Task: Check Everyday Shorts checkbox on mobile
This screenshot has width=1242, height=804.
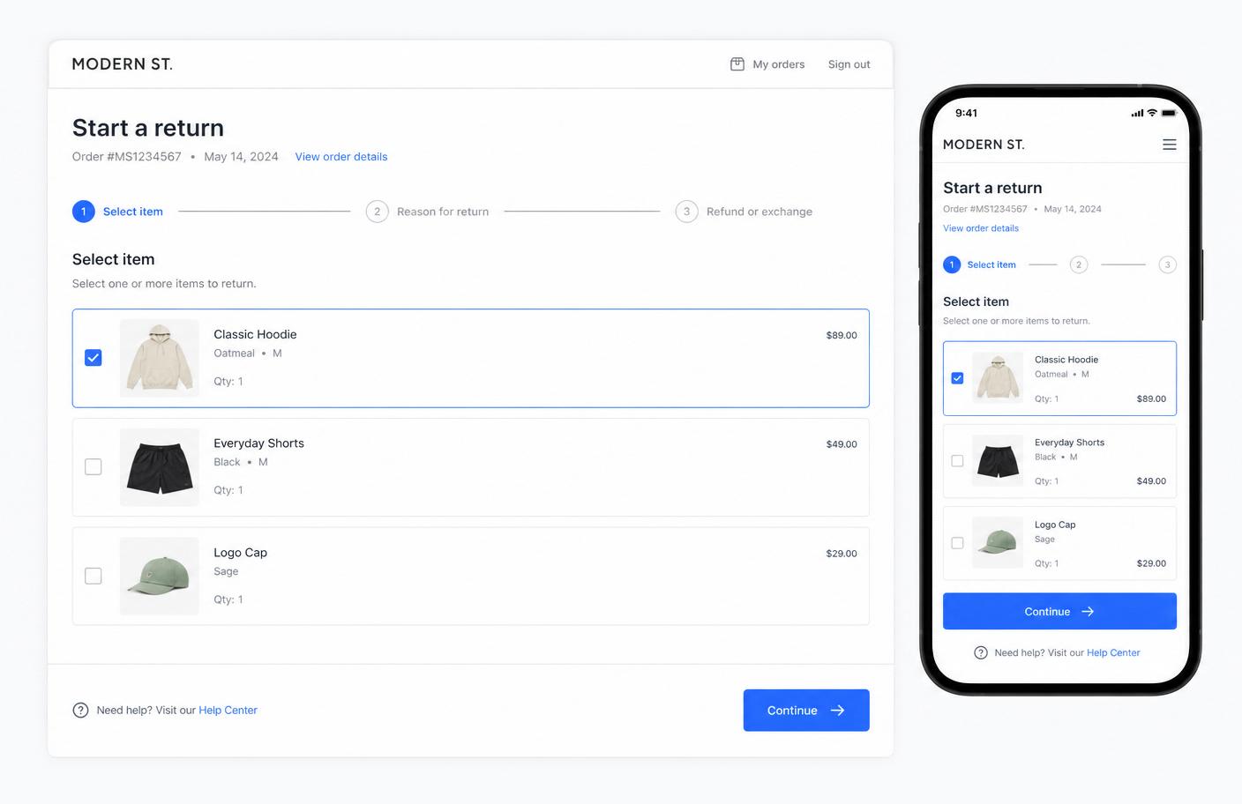Action: point(957,461)
